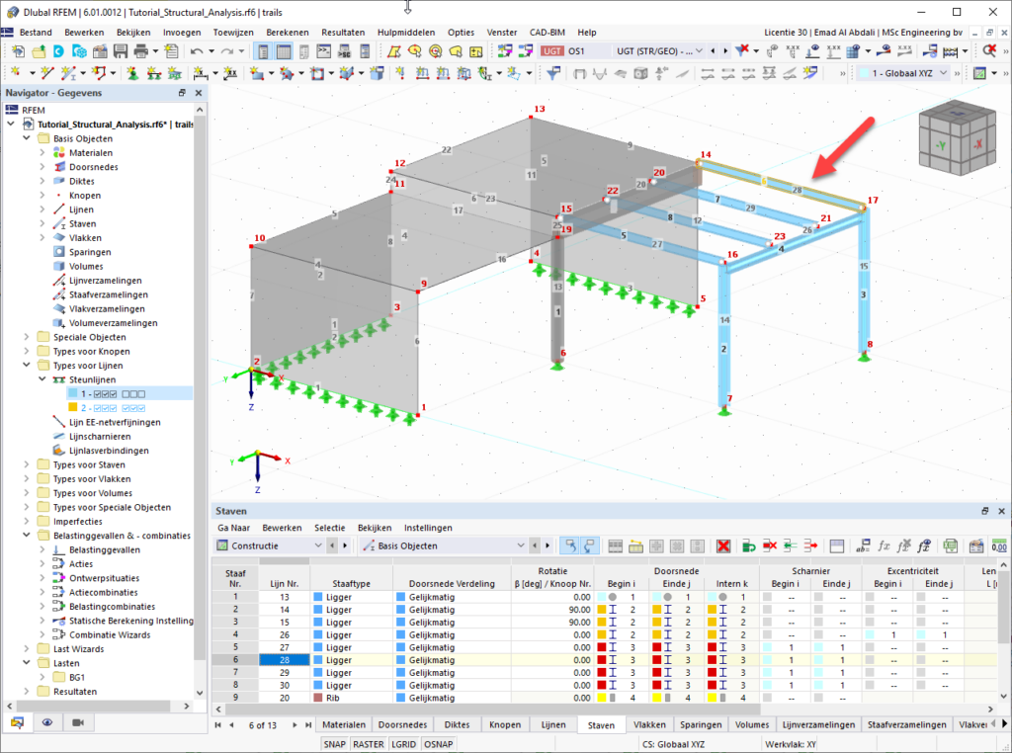Toggle left selection sync button in Staven toolbar
The height and width of the screenshot is (753, 1012).
point(570,545)
